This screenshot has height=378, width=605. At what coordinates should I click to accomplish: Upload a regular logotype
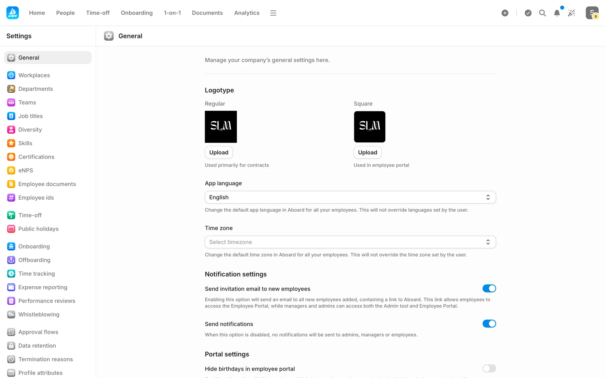pyautogui.click(x=219, y=152)
